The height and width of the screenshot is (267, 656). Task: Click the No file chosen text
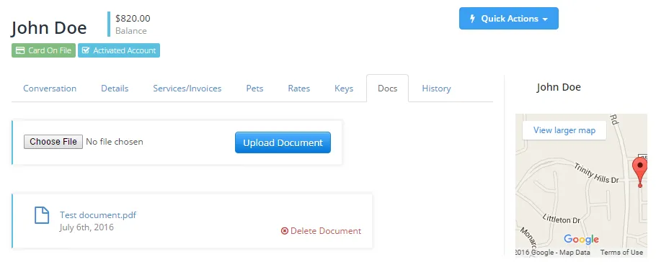[114, 142]
